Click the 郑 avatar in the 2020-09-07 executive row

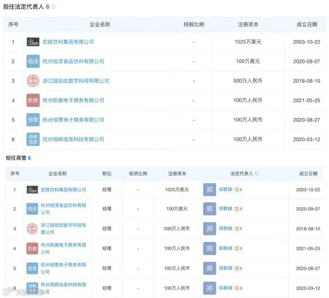209,209
